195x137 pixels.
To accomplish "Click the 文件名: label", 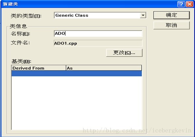I will [20, 43].
